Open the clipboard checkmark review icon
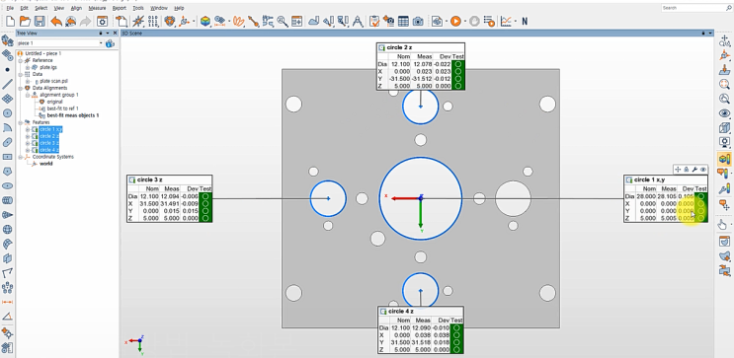Screen dimensions: 734x358 coord(374,21)
